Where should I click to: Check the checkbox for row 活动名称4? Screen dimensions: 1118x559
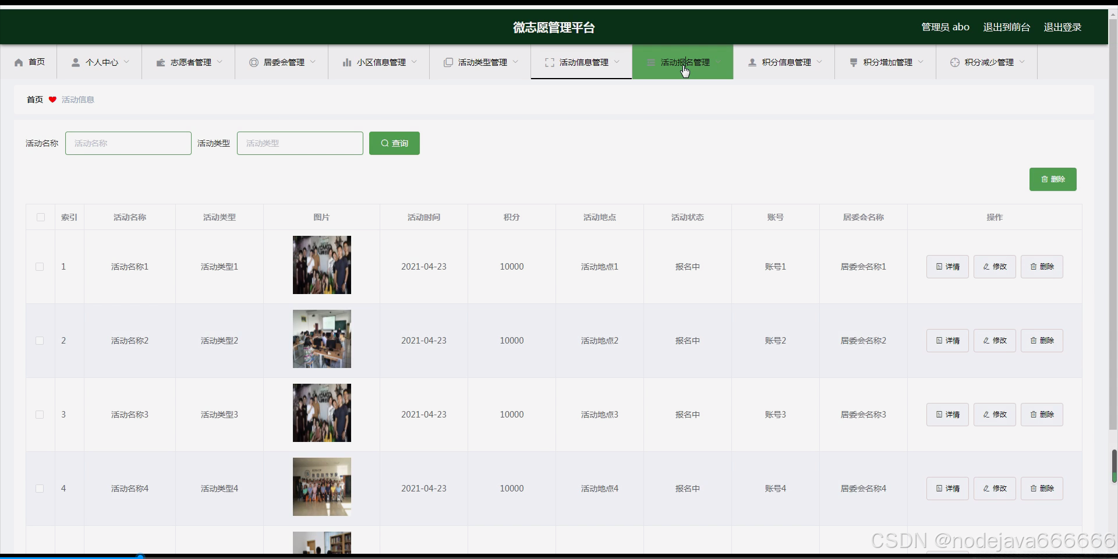(x=40, y=489)
